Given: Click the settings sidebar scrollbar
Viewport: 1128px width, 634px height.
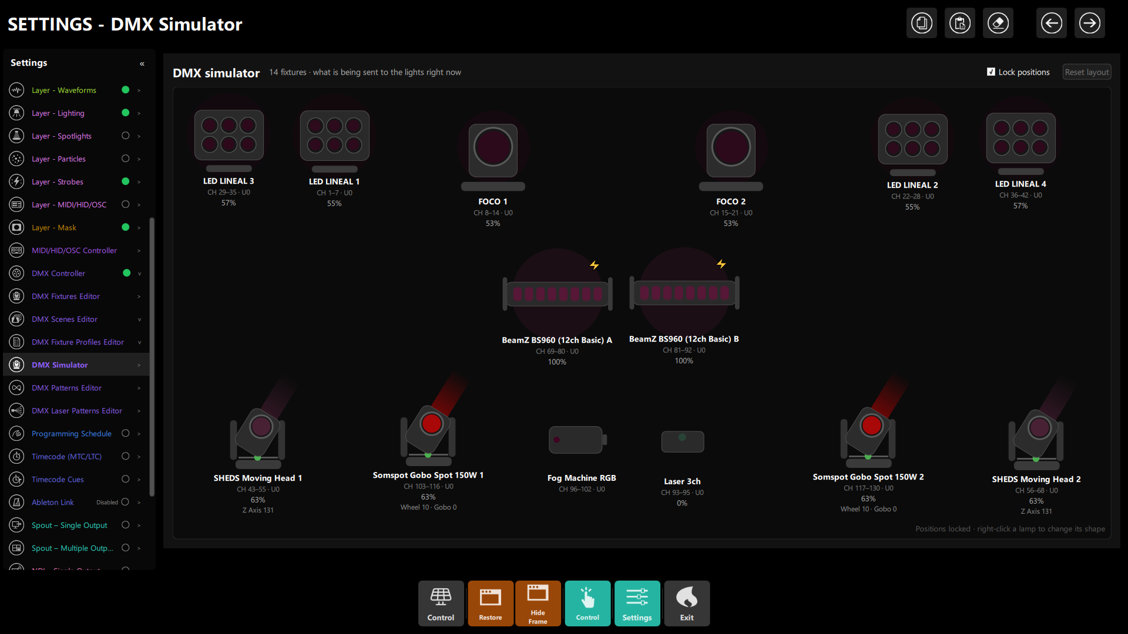Looking at the screenshot, I should (x=152, y=357).
